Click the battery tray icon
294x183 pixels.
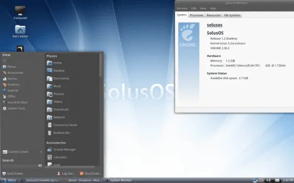261,180
